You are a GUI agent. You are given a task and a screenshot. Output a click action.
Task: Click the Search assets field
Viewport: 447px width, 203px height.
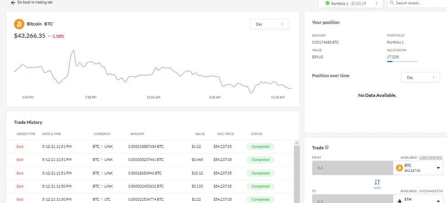pos(417,3)
